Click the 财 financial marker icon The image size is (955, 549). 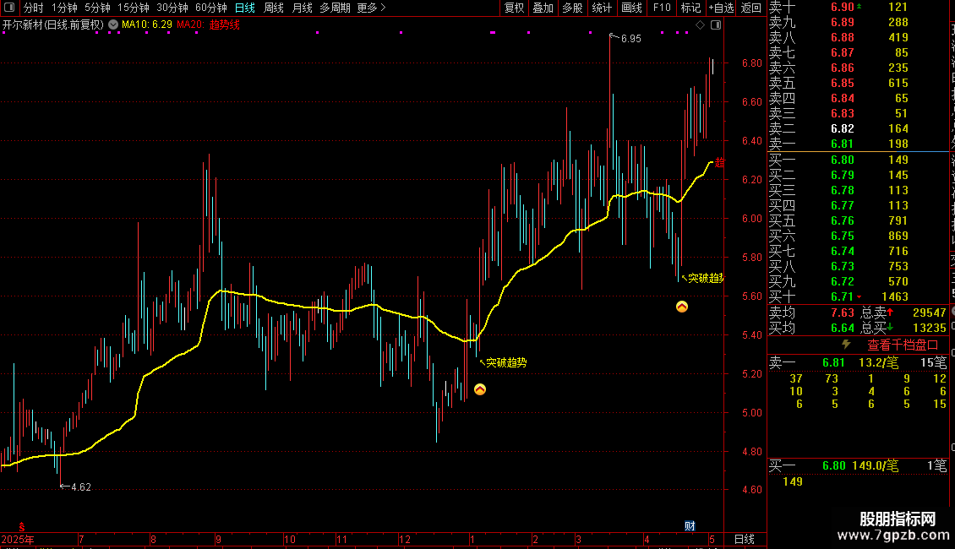pyautogui.click(x=690, y=526)
